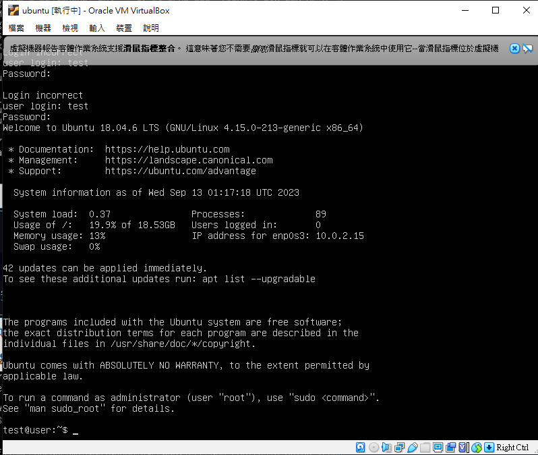
Task: Click the https://landscape.canonical.com URL
Action: click(x=189, y=160)
